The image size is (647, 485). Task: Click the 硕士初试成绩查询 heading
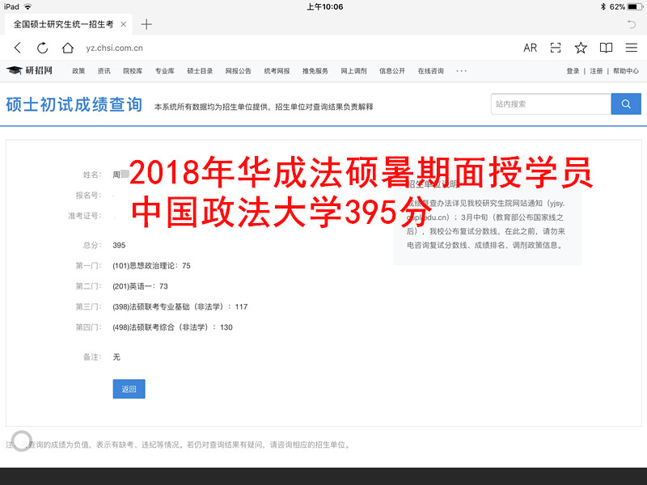(x=74, y=104)
